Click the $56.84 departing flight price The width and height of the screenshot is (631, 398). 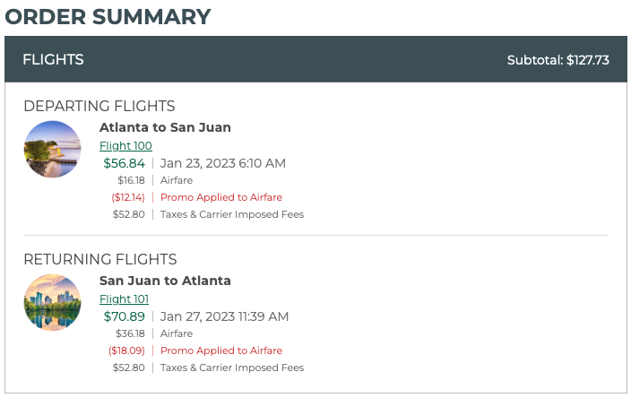coord(124,163)
